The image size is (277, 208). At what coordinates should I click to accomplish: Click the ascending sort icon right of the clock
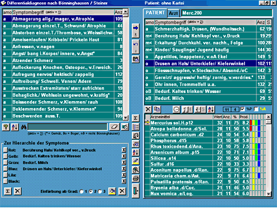[187, 110]
